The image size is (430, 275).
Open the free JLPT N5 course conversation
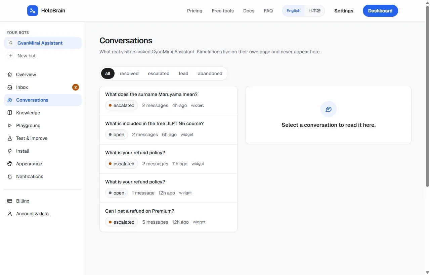point(168,130)
